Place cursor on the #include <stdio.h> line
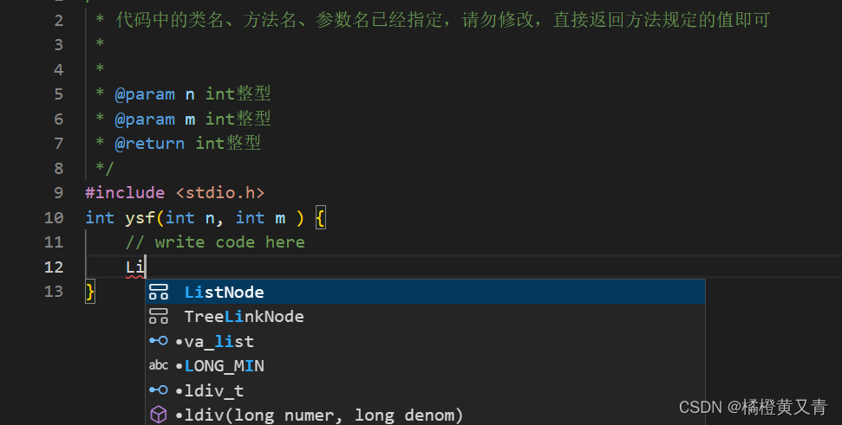The height and width of the screenshot is (425, 842). [175, 193]
